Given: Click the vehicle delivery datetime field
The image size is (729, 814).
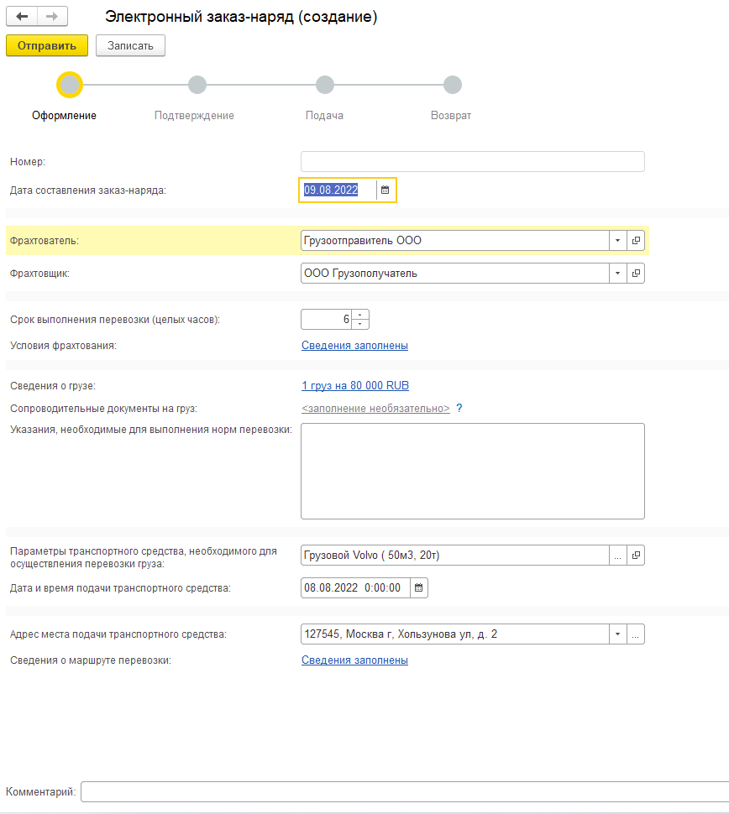Looking at the screenshot, I should point(355,587).
